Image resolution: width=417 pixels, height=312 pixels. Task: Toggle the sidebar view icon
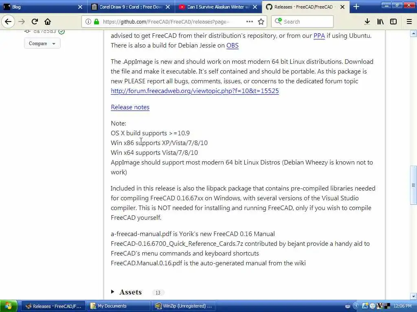(x=393, y=22)
